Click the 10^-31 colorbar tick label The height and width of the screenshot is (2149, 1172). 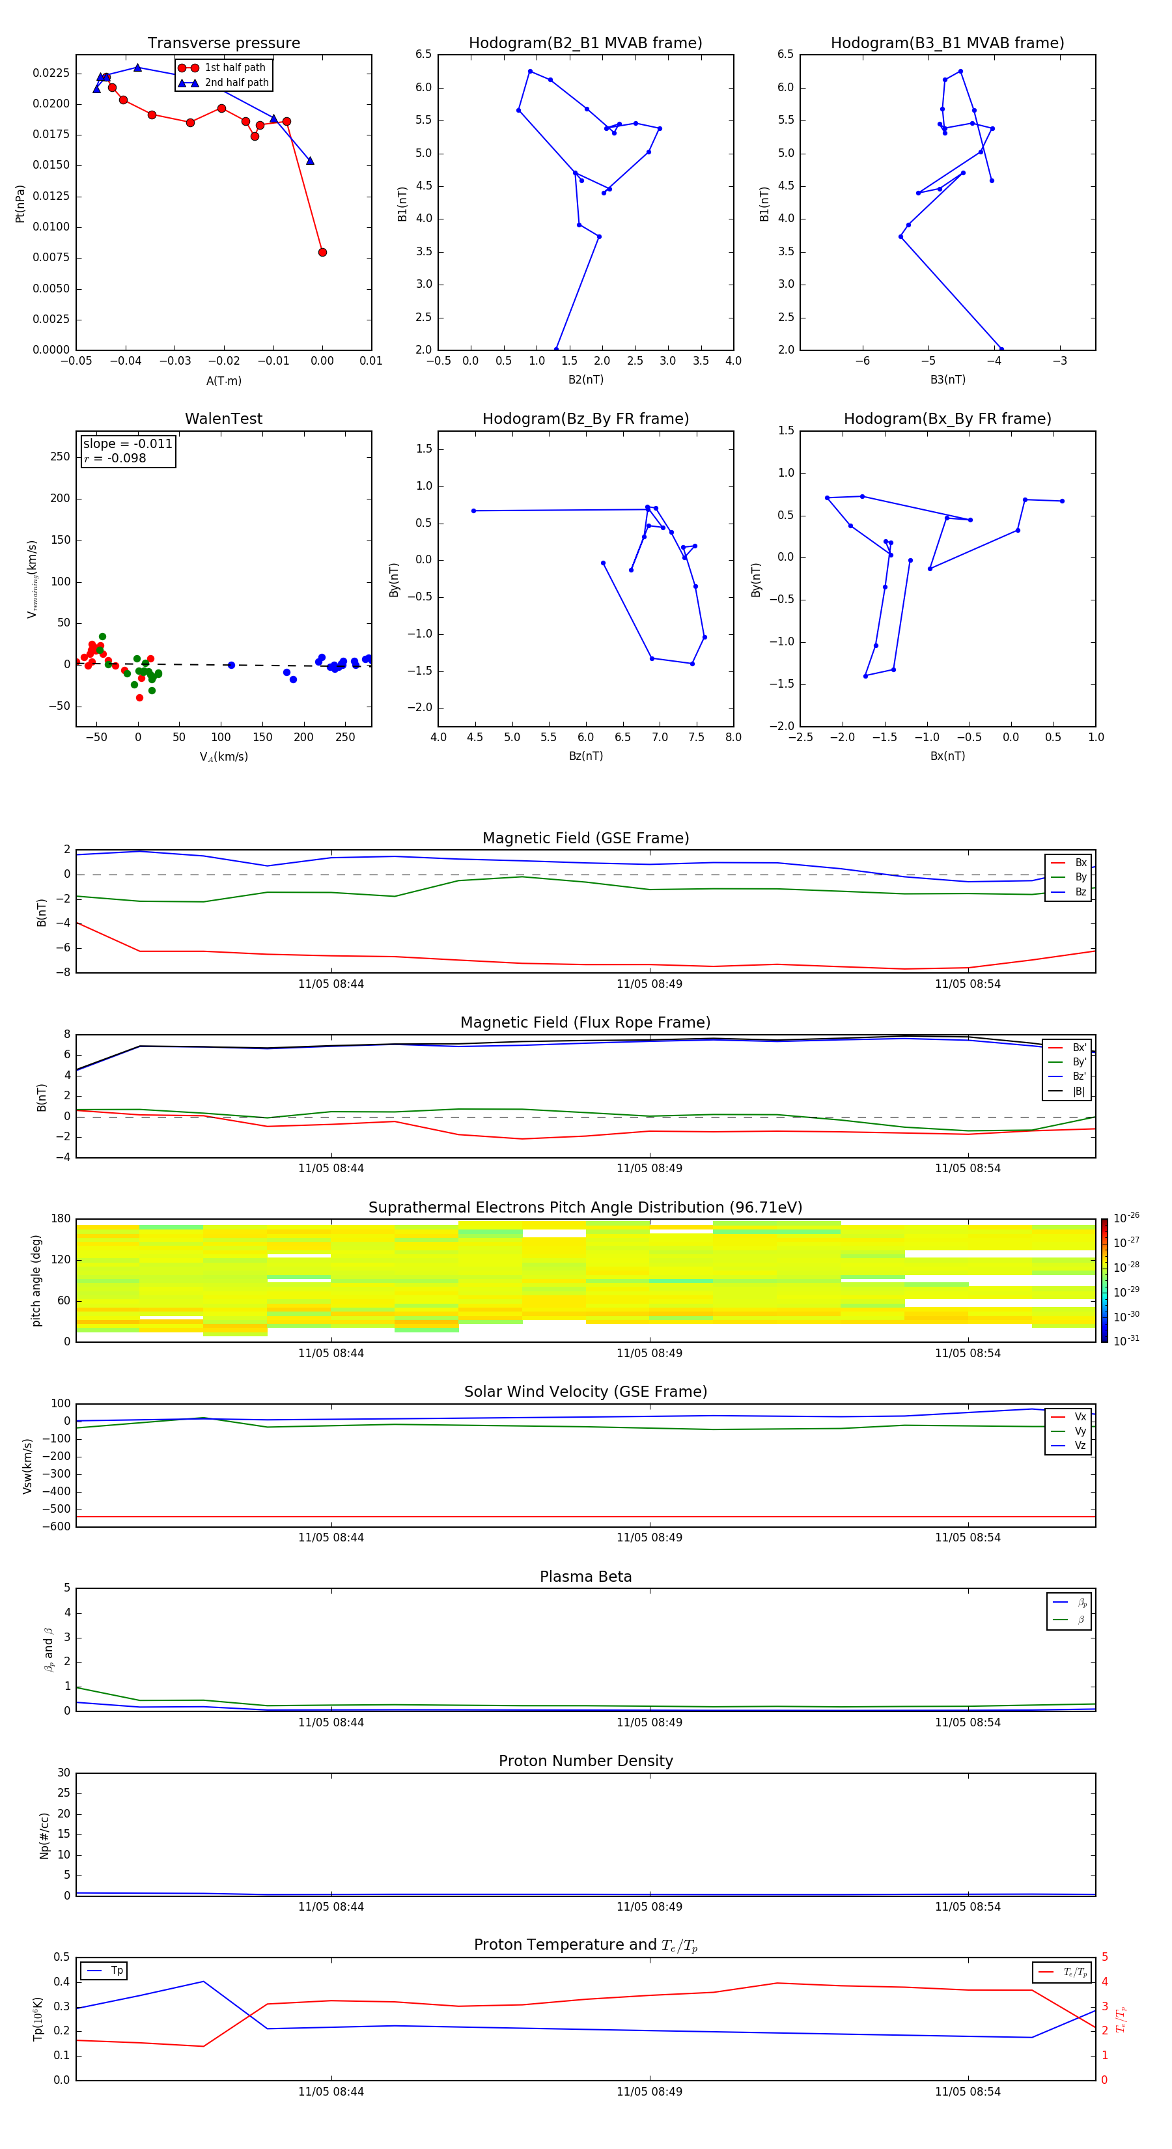1126,1341
